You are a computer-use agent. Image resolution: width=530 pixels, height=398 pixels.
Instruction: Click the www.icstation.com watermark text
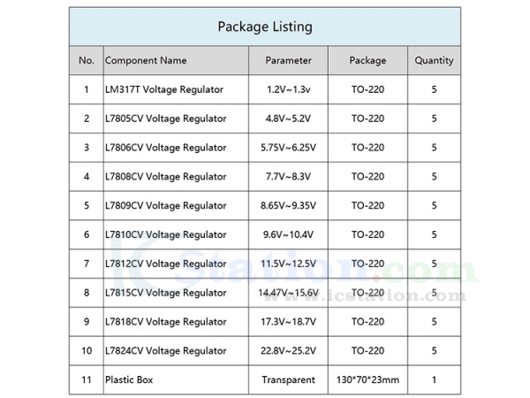(x=366, y=295)
